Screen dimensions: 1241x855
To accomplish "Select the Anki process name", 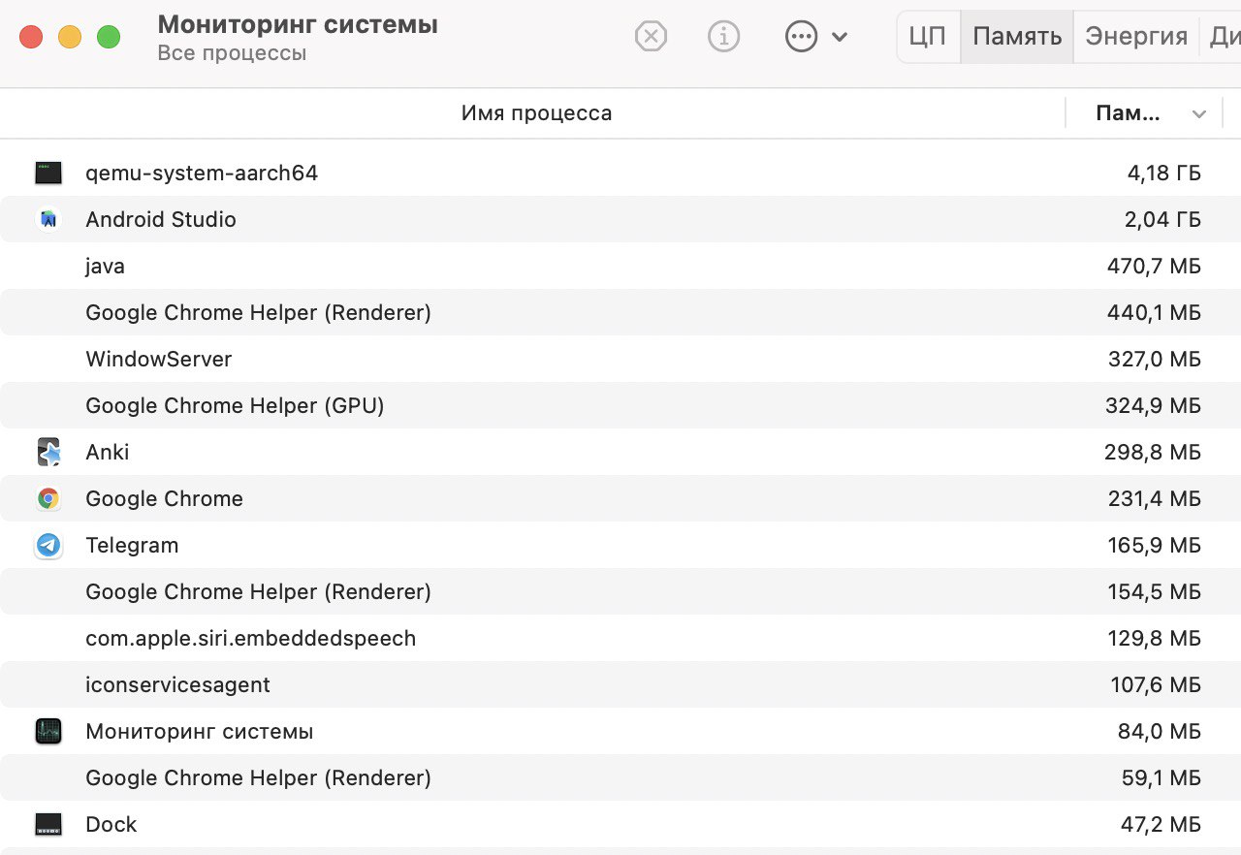I will [107, 452].
